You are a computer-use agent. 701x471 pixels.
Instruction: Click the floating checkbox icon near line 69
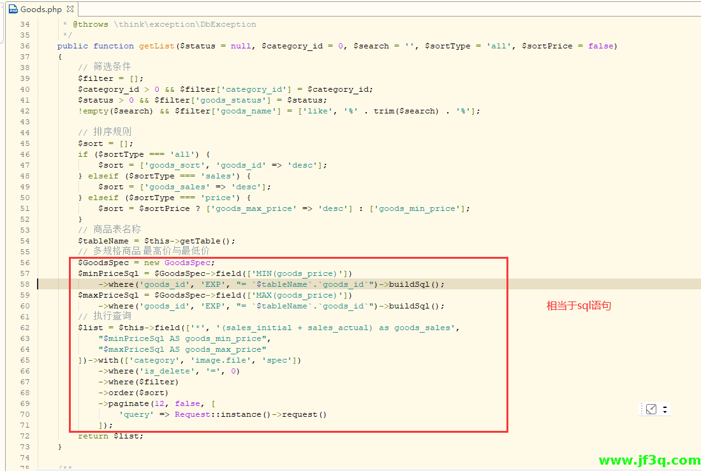pos(651,409)
